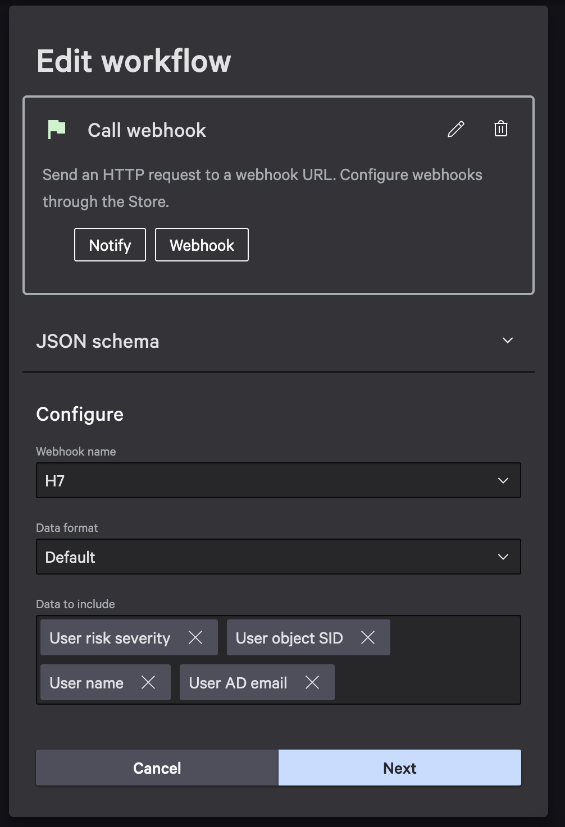Click the Next button
This screenshot has height=827, width=565.
(399, 768)
